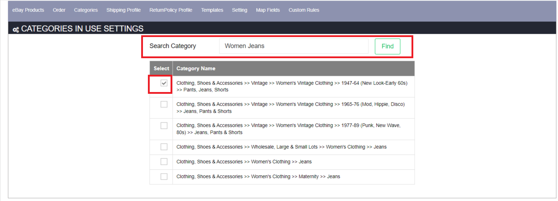Go to the Order menu item

click(59, 10)
